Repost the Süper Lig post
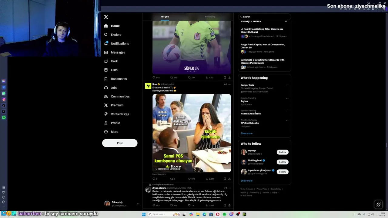 172,78
